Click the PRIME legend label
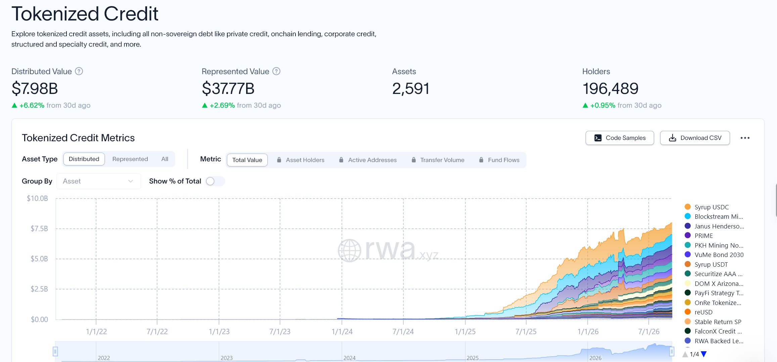 click(703, 236)
